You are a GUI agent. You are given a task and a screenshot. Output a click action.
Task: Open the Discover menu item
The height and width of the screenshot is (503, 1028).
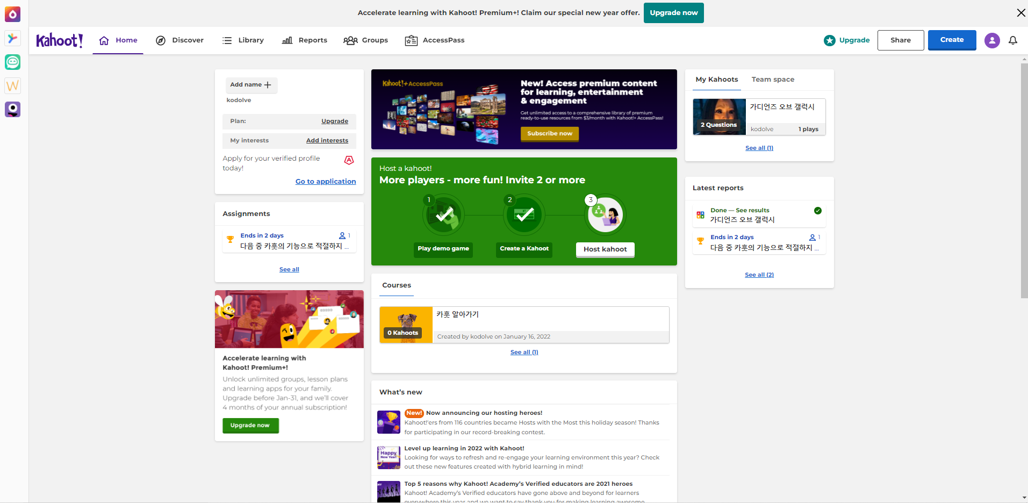(179, 40)
